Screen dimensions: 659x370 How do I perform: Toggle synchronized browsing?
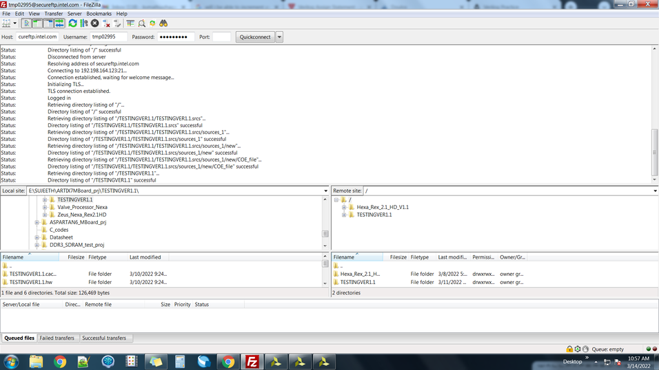(152, 23)
